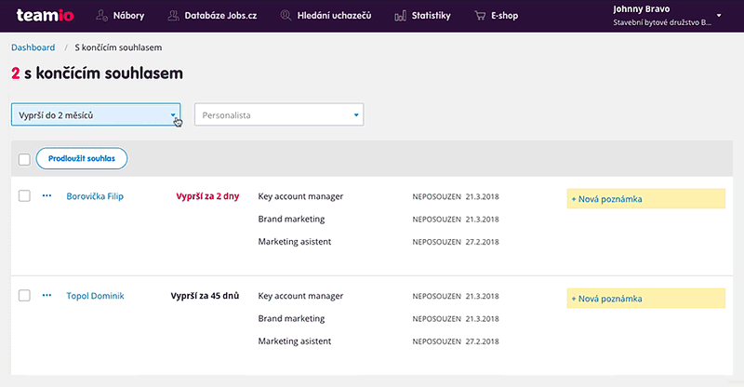744x387 pixels.
Task: Open Statistiky in the top menu
Action: 431,16
